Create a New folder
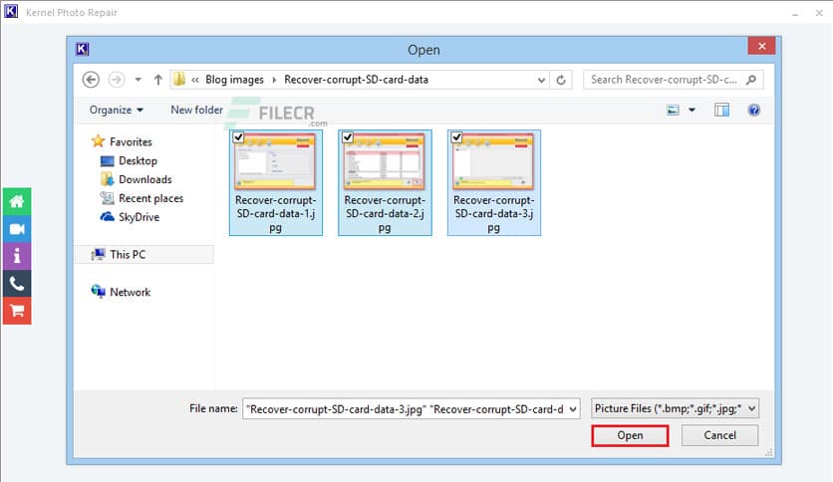 (x=196, y=110)
